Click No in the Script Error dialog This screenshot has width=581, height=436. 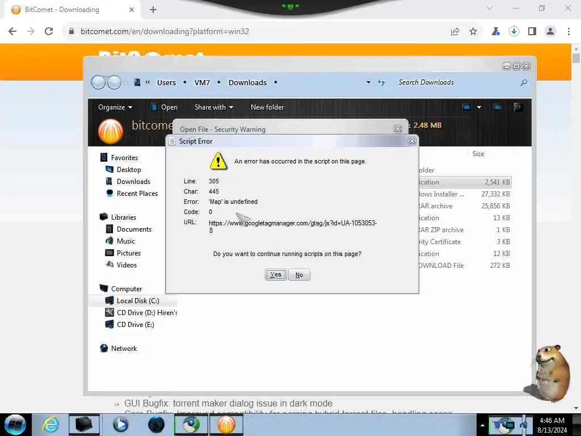click(299, 275)
